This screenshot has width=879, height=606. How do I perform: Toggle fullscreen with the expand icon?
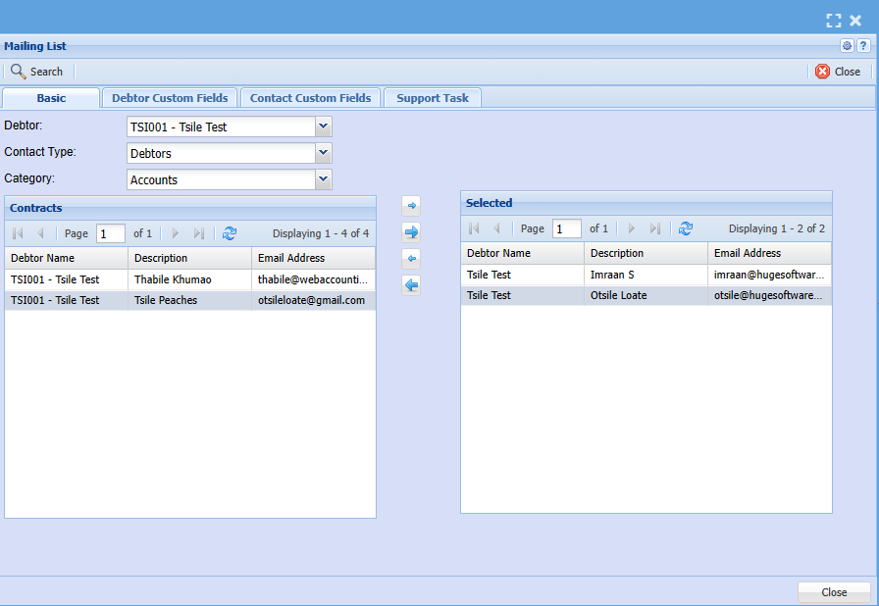[x=834, y=20]
